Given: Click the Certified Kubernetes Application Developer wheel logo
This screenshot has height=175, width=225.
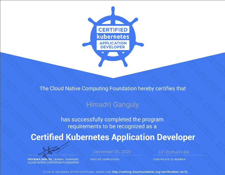Looking at the screenshot, I should [113, 37].
